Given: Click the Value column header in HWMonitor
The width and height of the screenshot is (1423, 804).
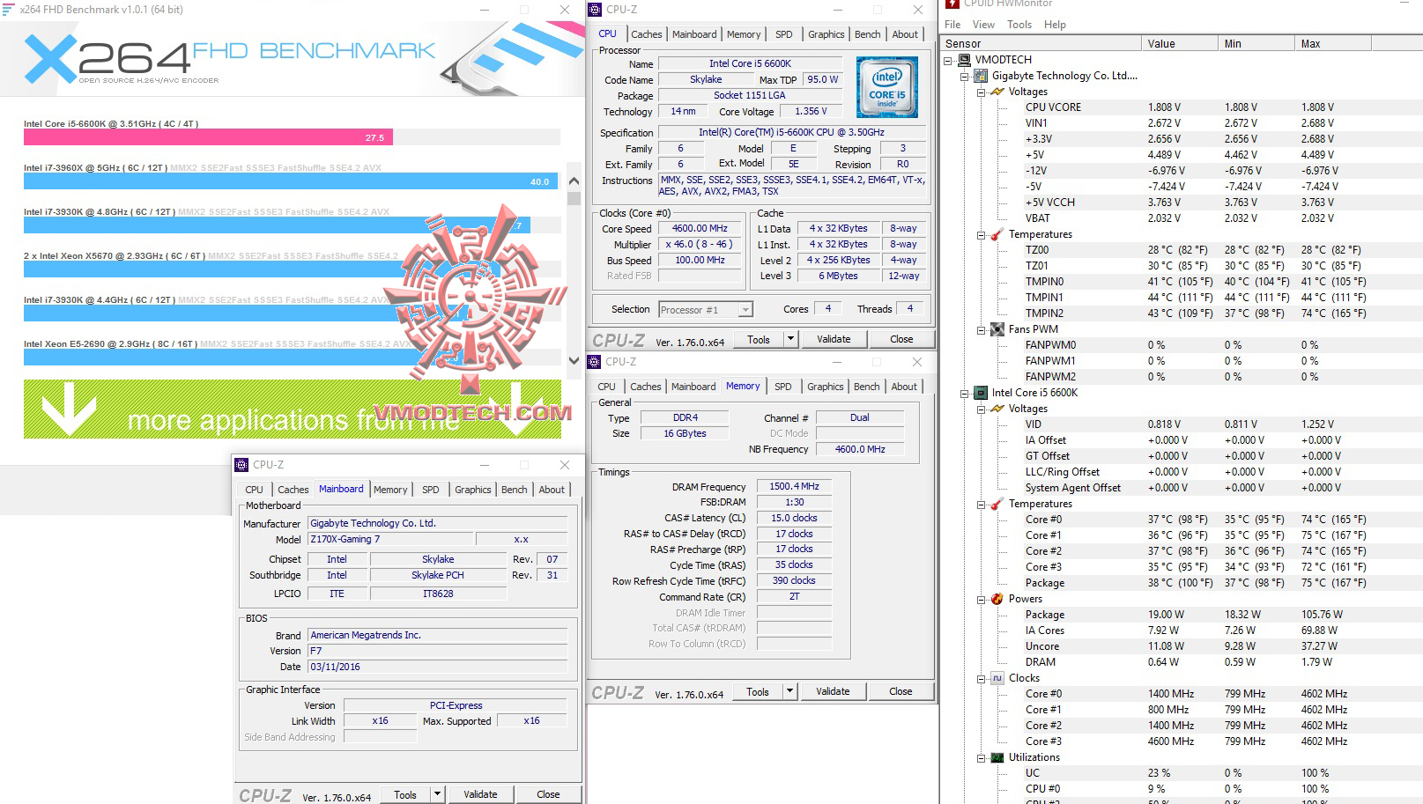Looking at the screenshot, I should coord(1179,43).
